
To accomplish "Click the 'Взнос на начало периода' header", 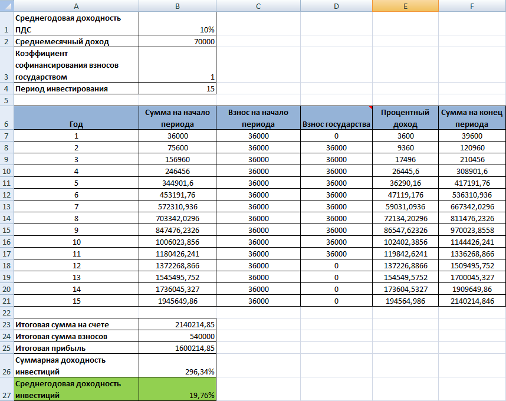I will [258, 118].
